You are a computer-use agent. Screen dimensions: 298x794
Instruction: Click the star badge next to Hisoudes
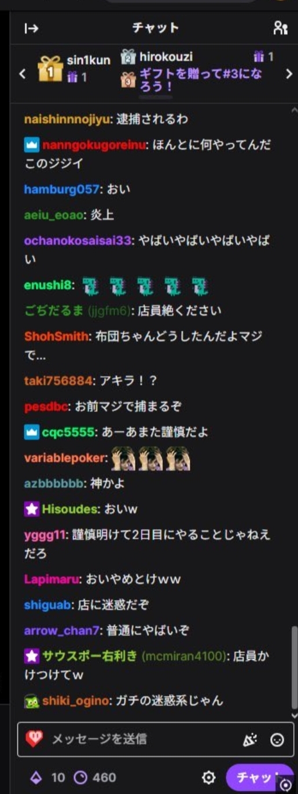(x=31, y=509)
